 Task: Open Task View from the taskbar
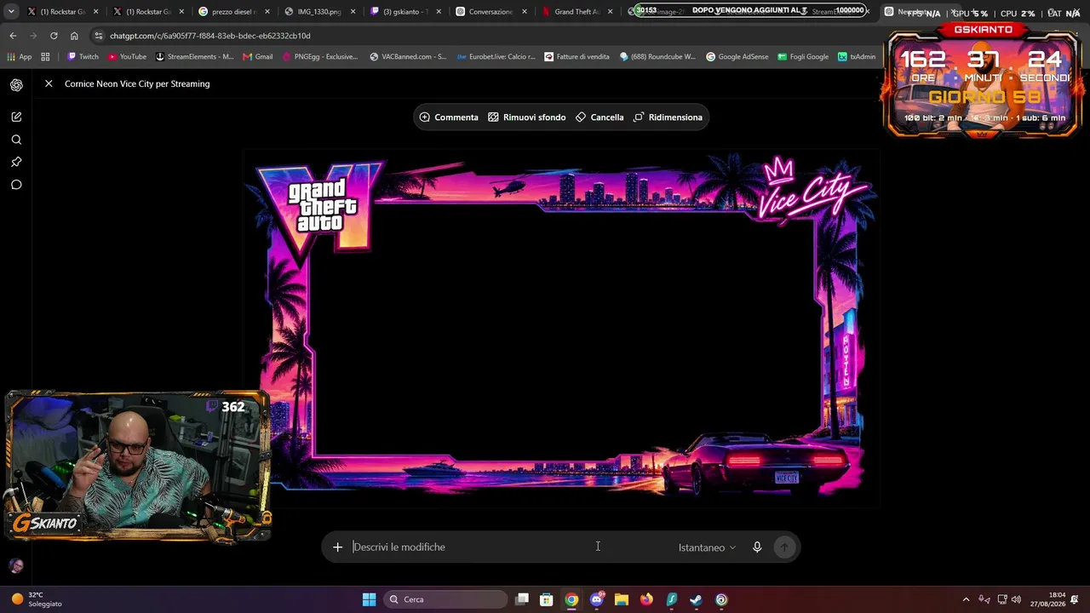[522, 599]
